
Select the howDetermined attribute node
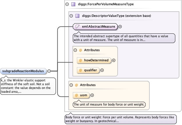(x=94, y=60)
